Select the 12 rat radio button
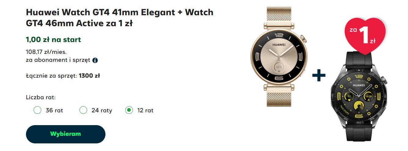Screen dimensions: 408x151 click(x=129, y=110)
